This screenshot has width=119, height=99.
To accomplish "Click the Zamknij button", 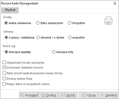I will 108,95.
